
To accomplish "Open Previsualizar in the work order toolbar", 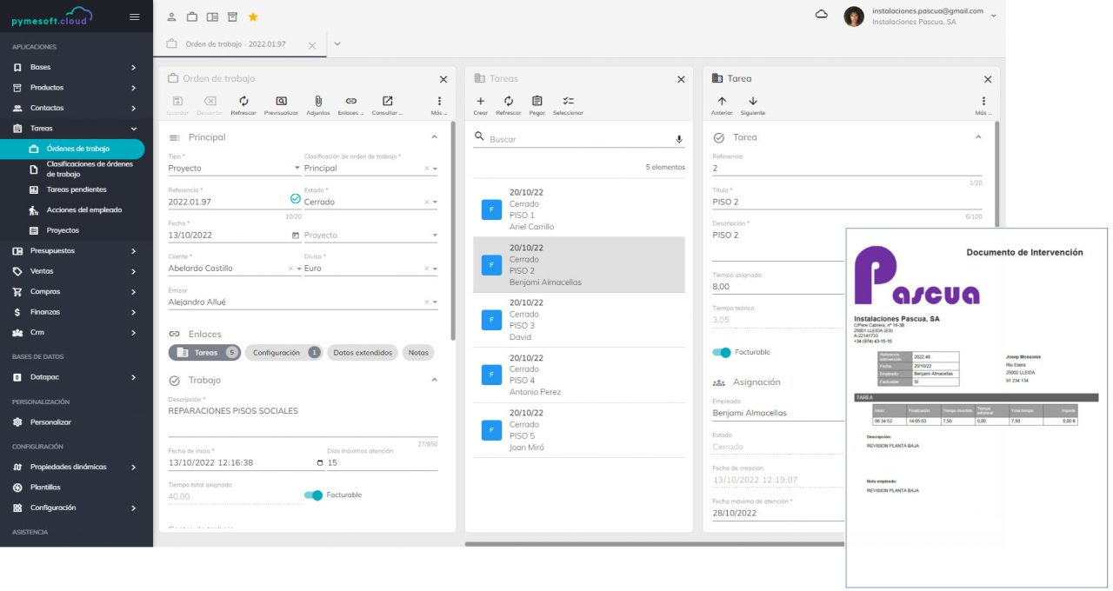I will (x=281, y=102).
